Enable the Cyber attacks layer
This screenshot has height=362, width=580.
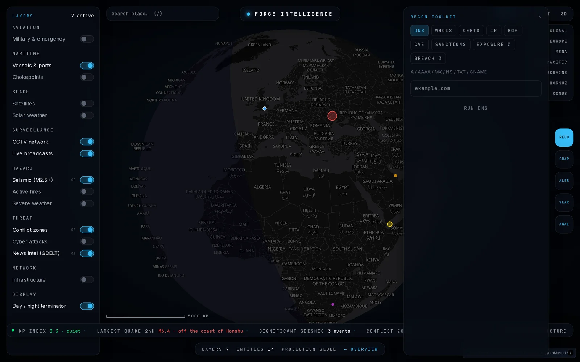[87, 241]
